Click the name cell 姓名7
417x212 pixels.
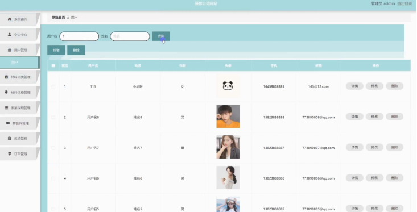point(138,148)
